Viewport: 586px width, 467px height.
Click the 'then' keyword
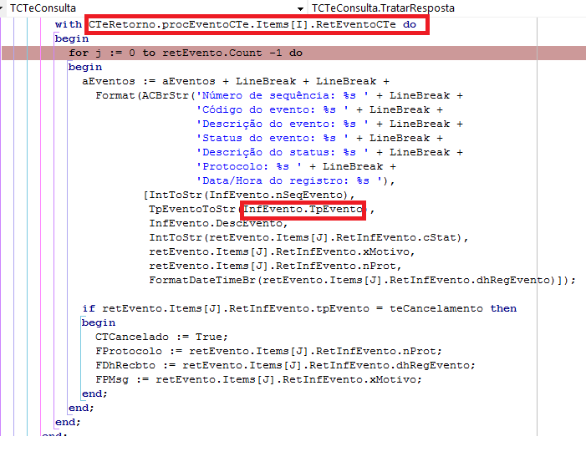503,308
